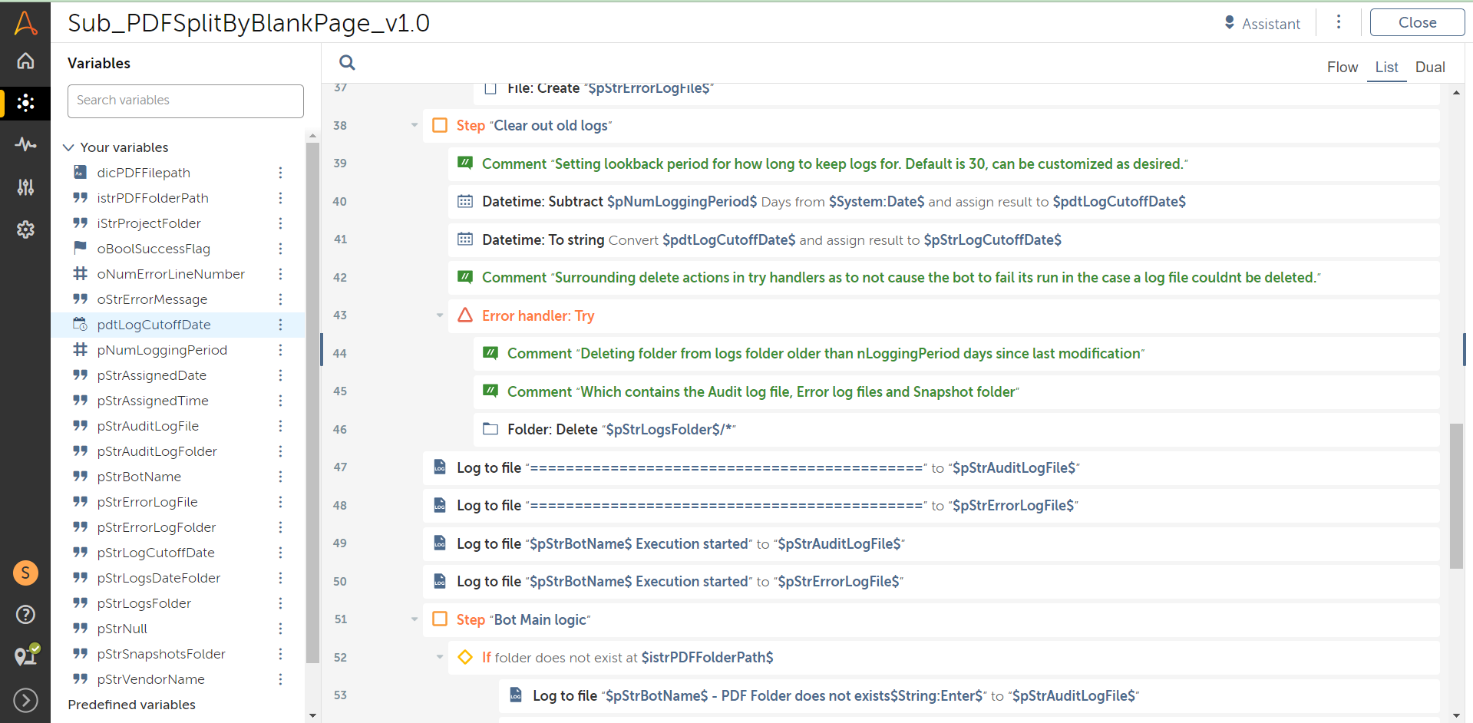Switch to Flow view tab
This screenshot has width=1473, height=723.
click(x=1342, y=68)
